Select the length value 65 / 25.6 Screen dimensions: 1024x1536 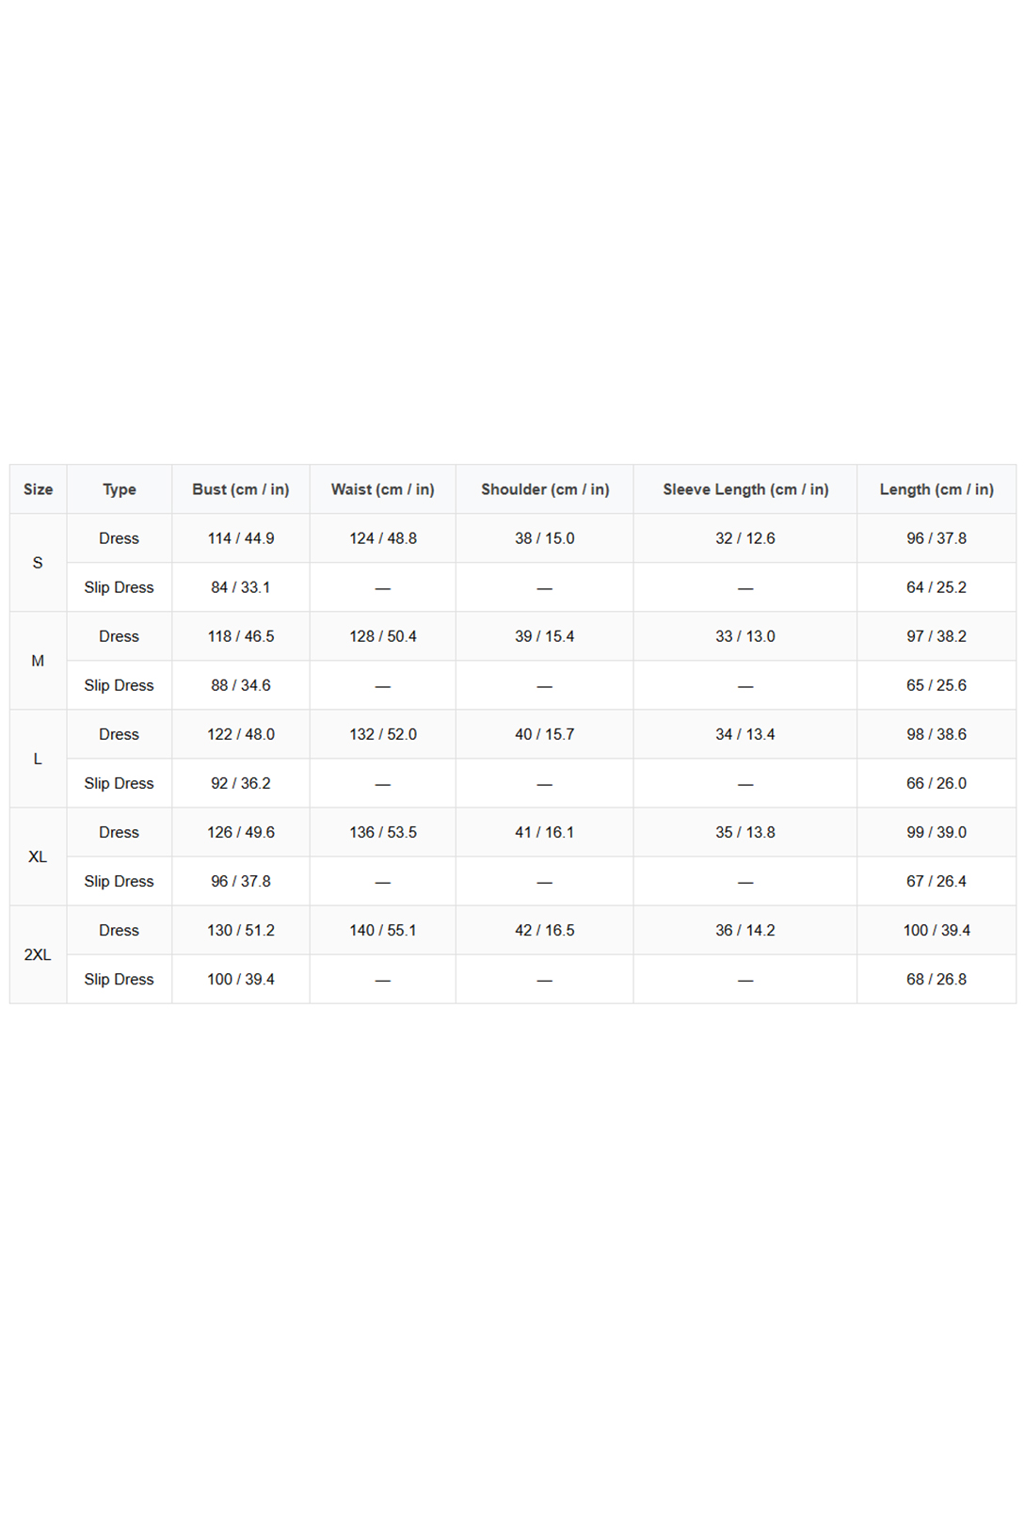coord(936,685)
